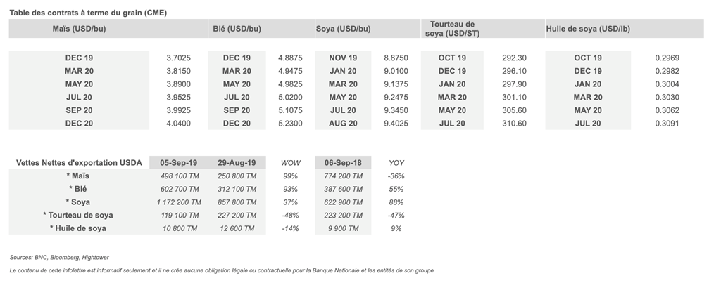Click the Soya AUG 20 price 9.4025
The image size is (721, 283).
[396, 124]
